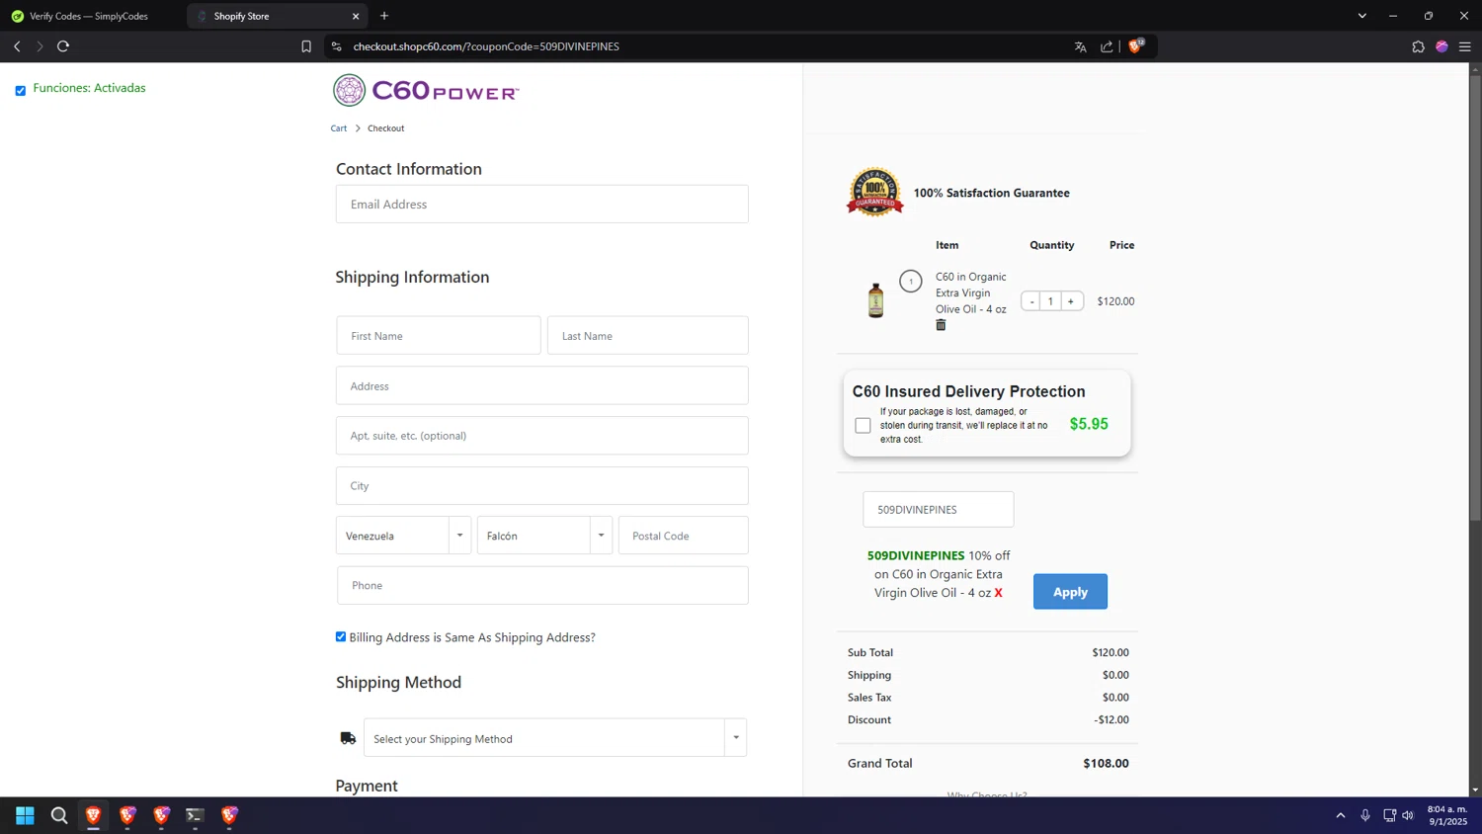The height and width of the screenshot is (834, 1482).
Task: Open Select your Shipping Method dropdown
Action: pyautogui.click(x=555, y=738)
